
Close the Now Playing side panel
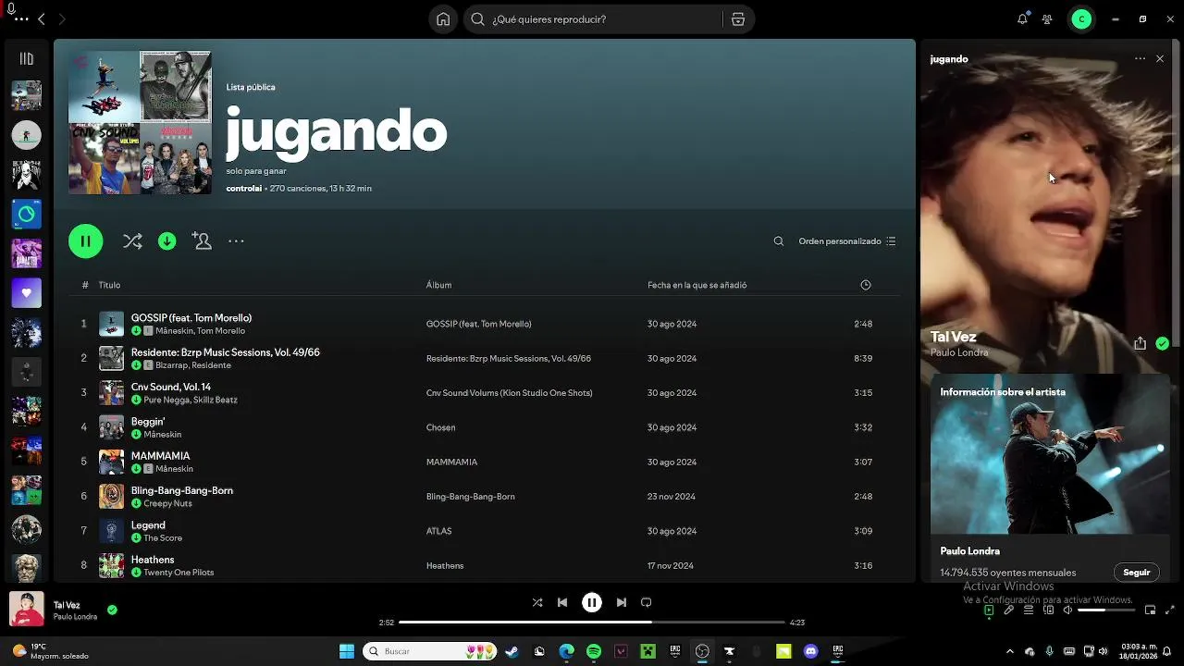(1160, 59)
